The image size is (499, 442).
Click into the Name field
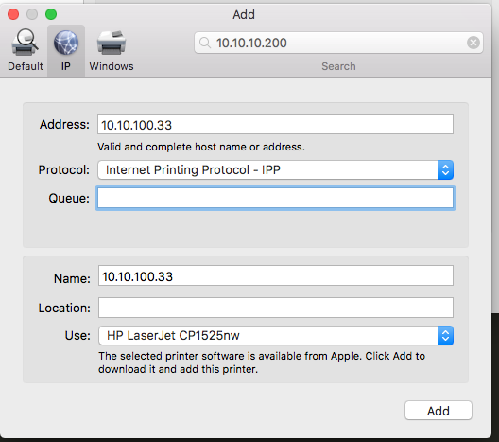[276, 275]
